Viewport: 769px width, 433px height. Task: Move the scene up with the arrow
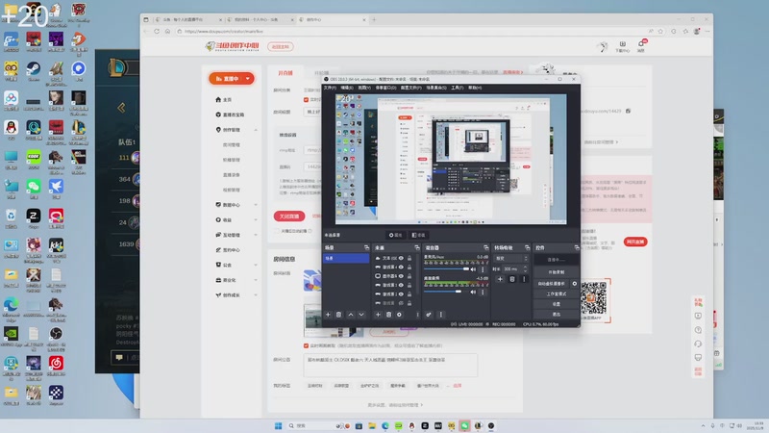click(351, 315)
